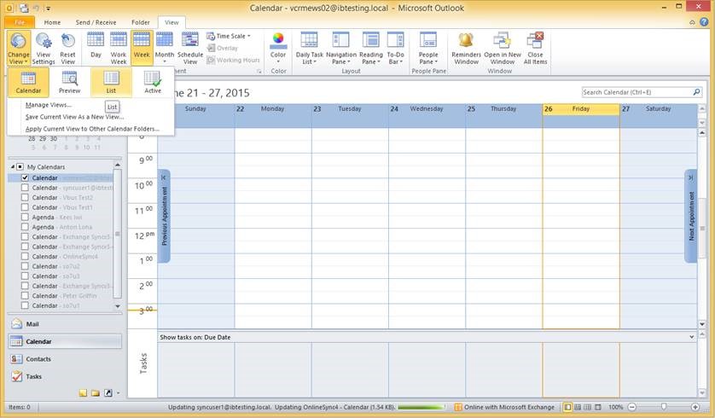715x418 pixels.
Task: Open the To-Do Bar dropdown
Action: click(x=395, y=49)
